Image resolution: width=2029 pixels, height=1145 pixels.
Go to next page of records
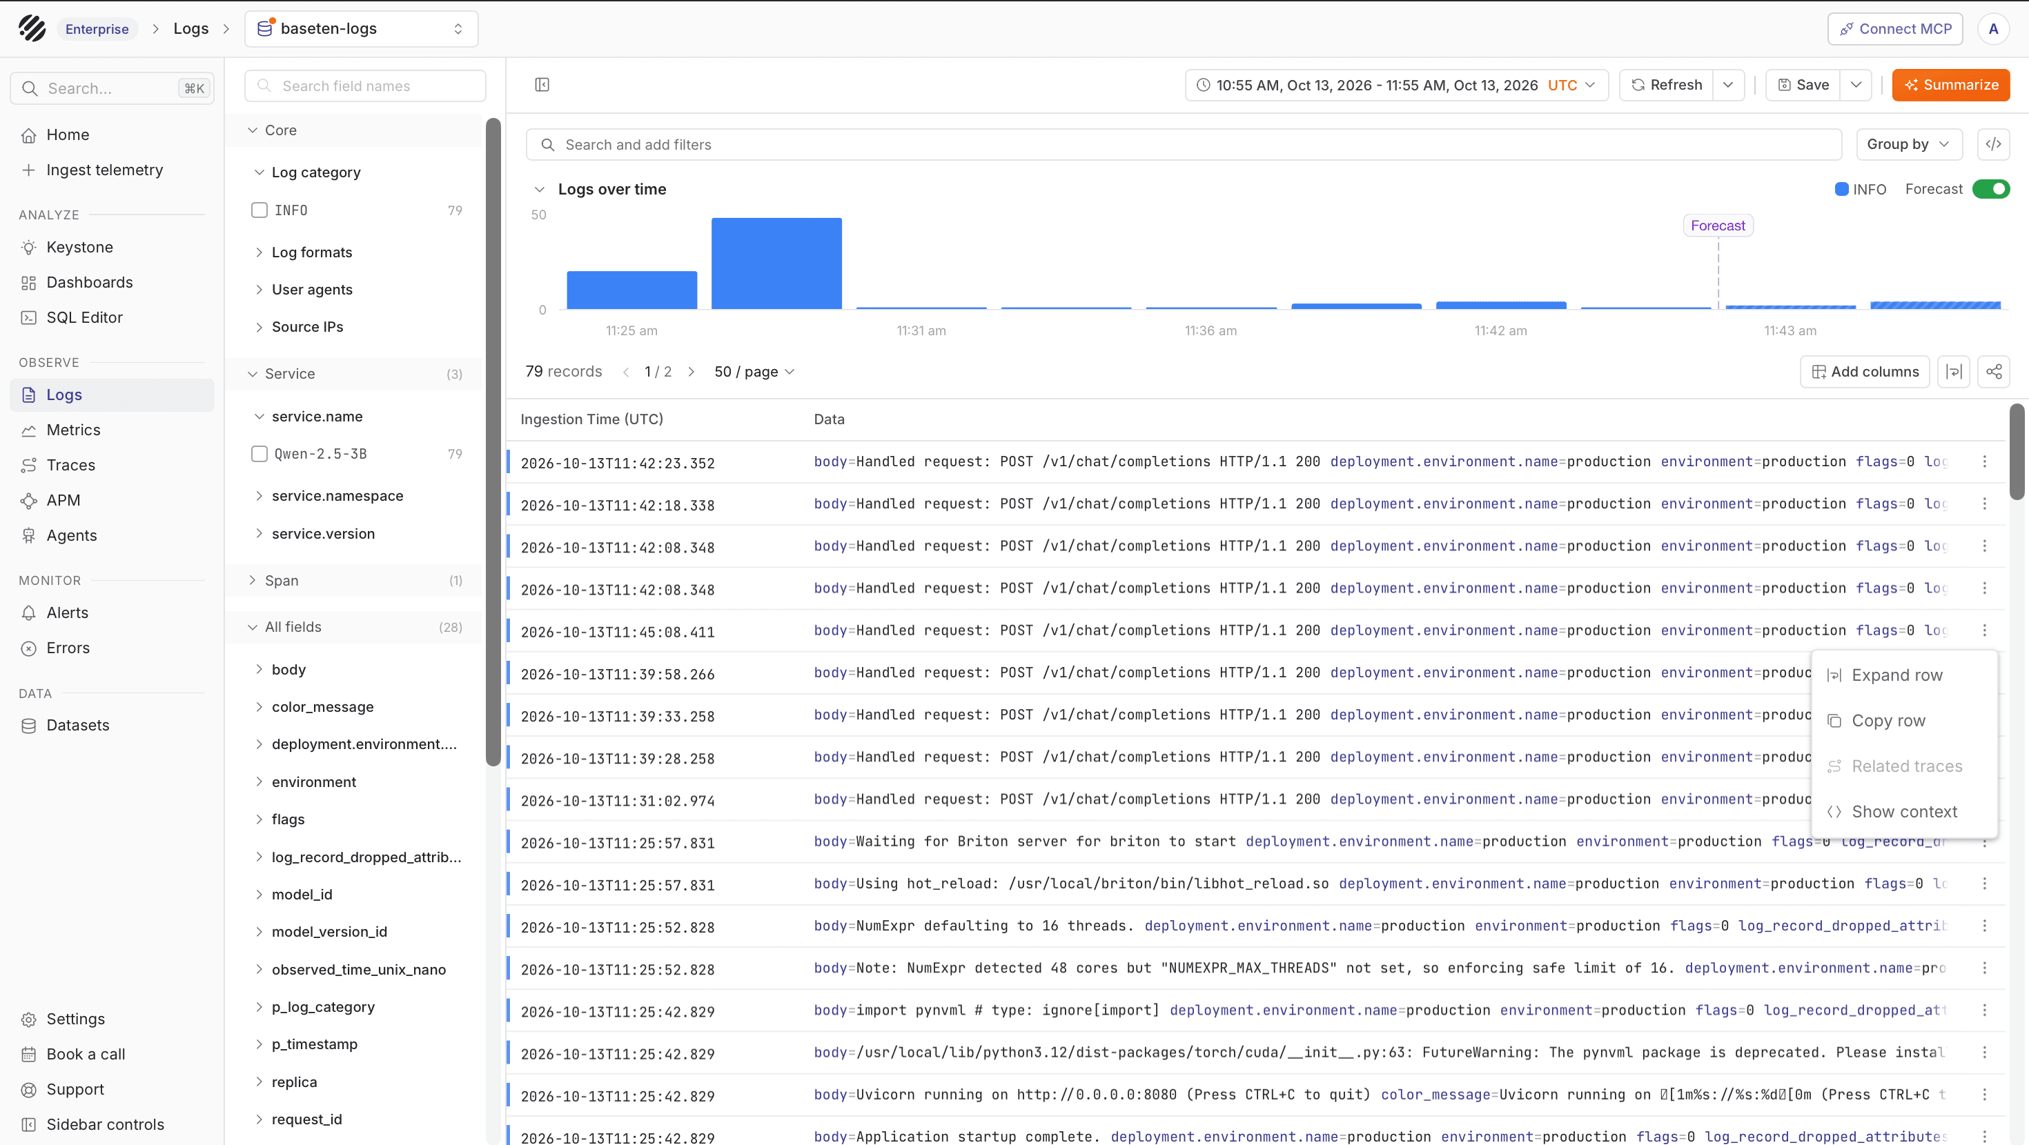point(691,372)
